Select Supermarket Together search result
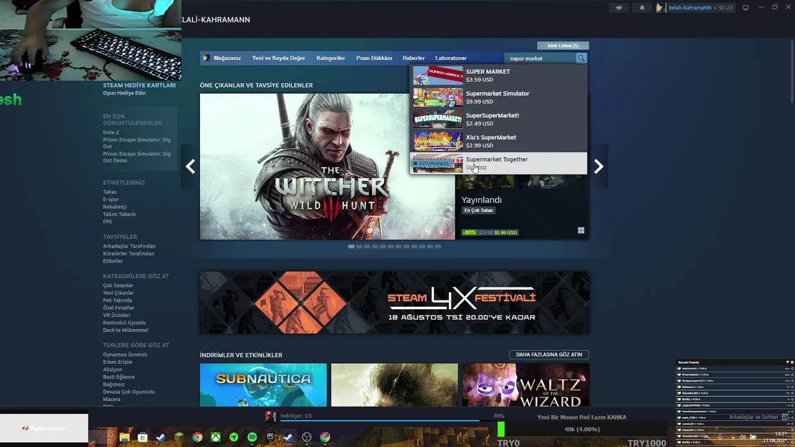Image resolution: width=795 pixels, height=447 pixels. (498, 163)
